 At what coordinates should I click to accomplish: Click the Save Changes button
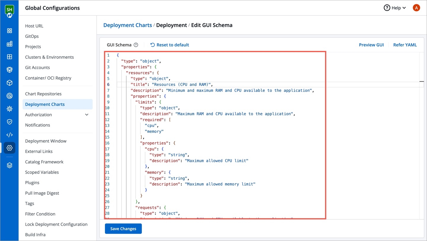[x=123, y=229]
